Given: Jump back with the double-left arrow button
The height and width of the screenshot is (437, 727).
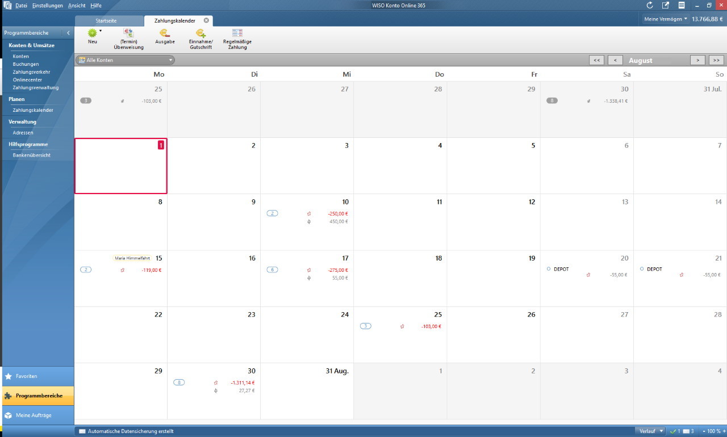Looking at the screenshot, I should coord(596,60).
